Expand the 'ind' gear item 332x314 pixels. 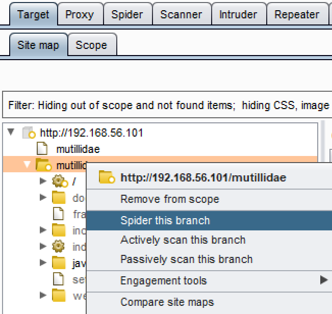43,246
